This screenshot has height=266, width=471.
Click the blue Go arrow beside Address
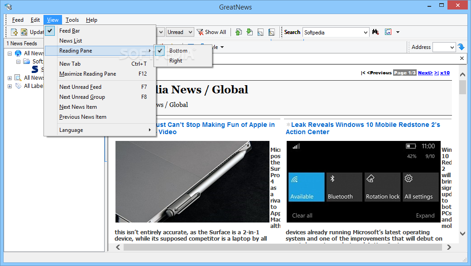point(461,47)
